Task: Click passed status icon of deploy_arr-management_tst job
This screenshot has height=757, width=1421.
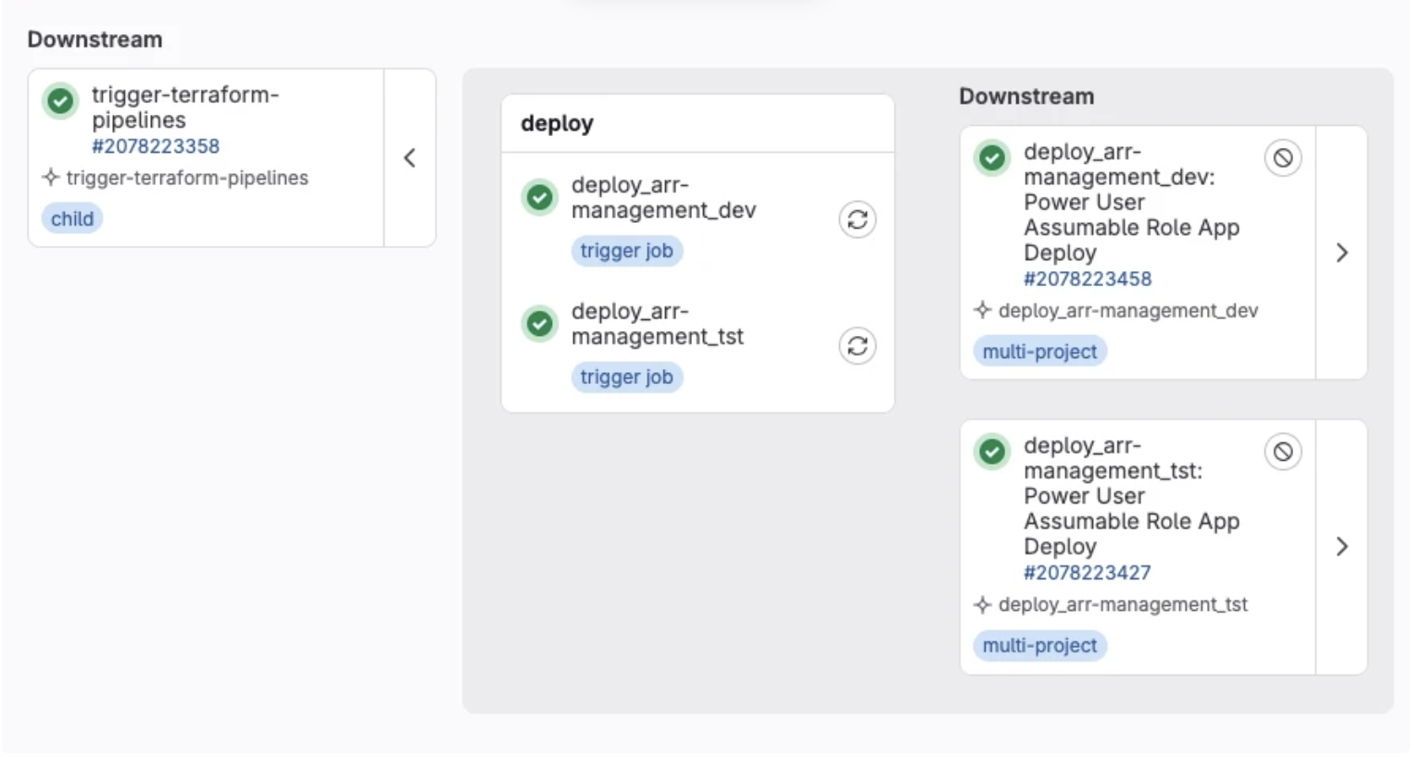Action: pyautogui.click(x=539, y=324)
